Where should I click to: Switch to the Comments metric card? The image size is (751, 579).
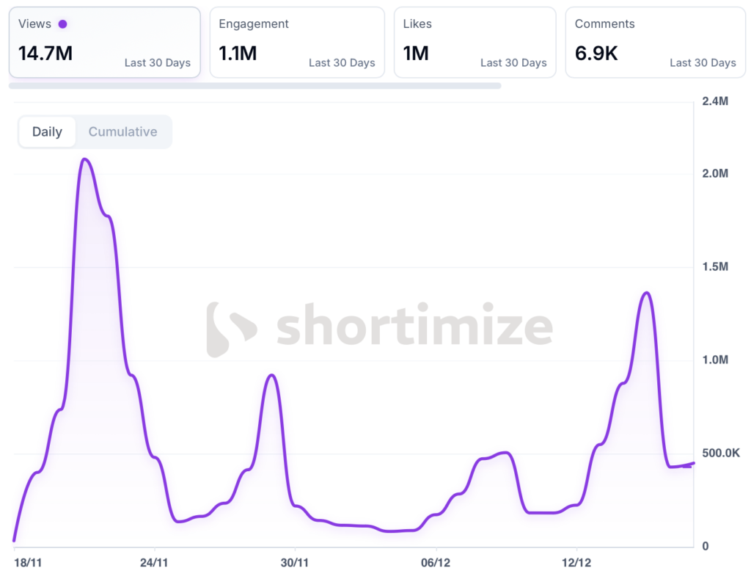coord(655,42)
